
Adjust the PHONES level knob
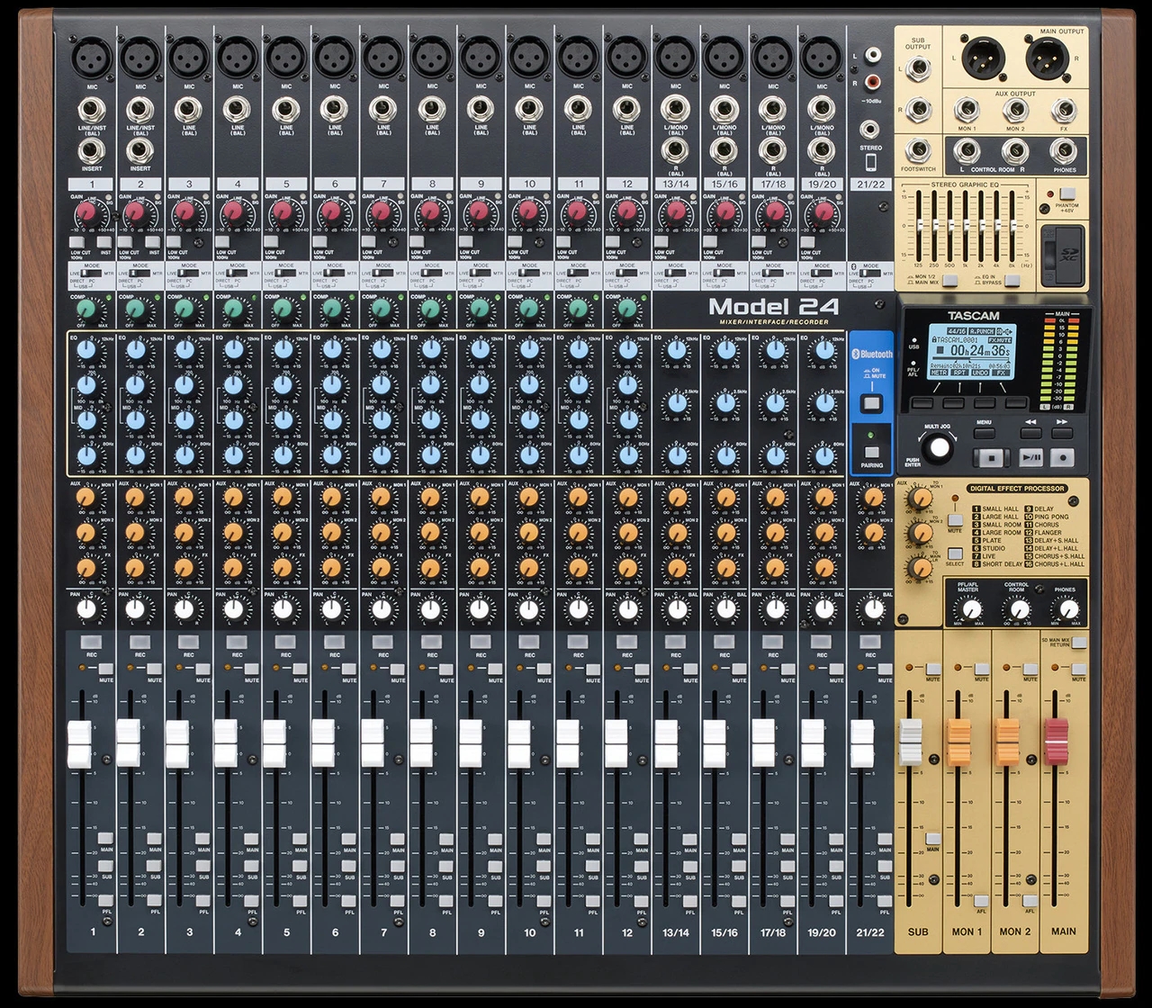click(1067, 611)
